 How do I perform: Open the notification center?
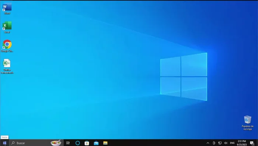252,143
